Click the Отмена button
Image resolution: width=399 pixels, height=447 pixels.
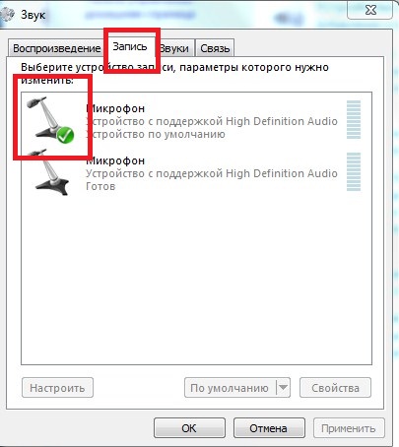click(269, 428)
